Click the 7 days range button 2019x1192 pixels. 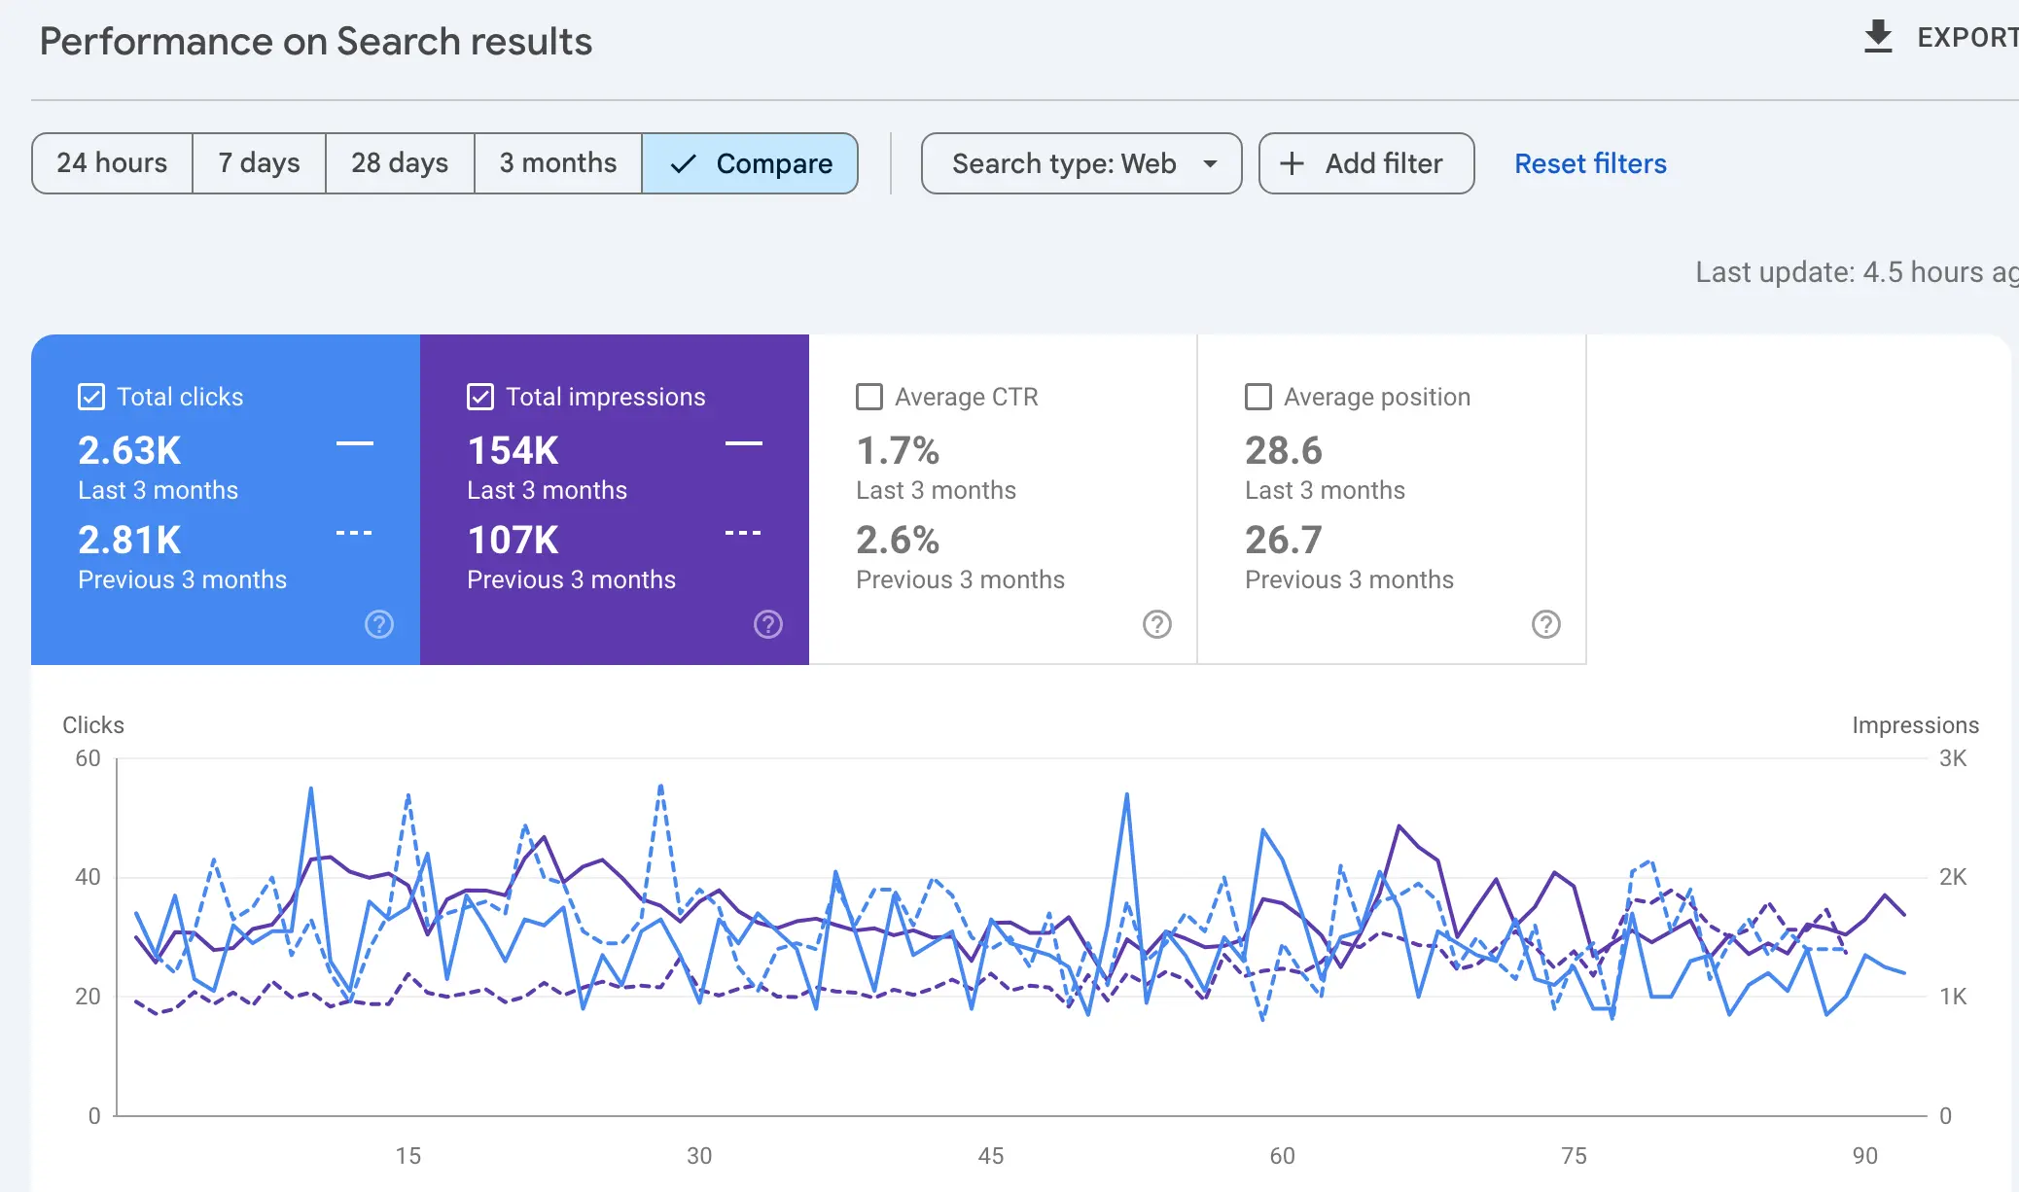coord(259,163)
